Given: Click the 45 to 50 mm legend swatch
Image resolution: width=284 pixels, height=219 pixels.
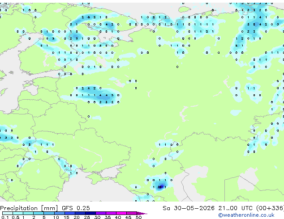Looking at the screenshot, I should click(x=132, y=213).
